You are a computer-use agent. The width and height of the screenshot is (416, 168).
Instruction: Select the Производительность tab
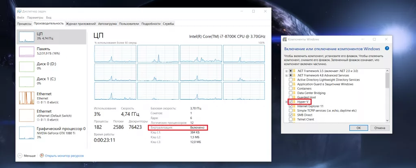[49, 23]
